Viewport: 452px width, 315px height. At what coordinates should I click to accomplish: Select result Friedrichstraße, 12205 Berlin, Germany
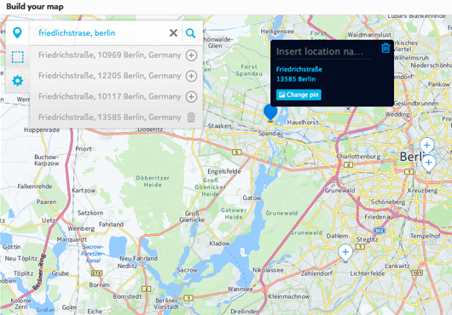(109, 76)
